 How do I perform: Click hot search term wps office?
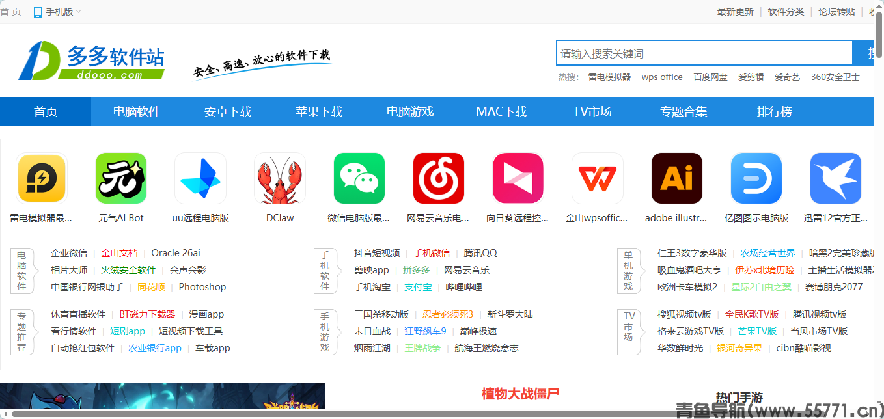click(662, 77)
